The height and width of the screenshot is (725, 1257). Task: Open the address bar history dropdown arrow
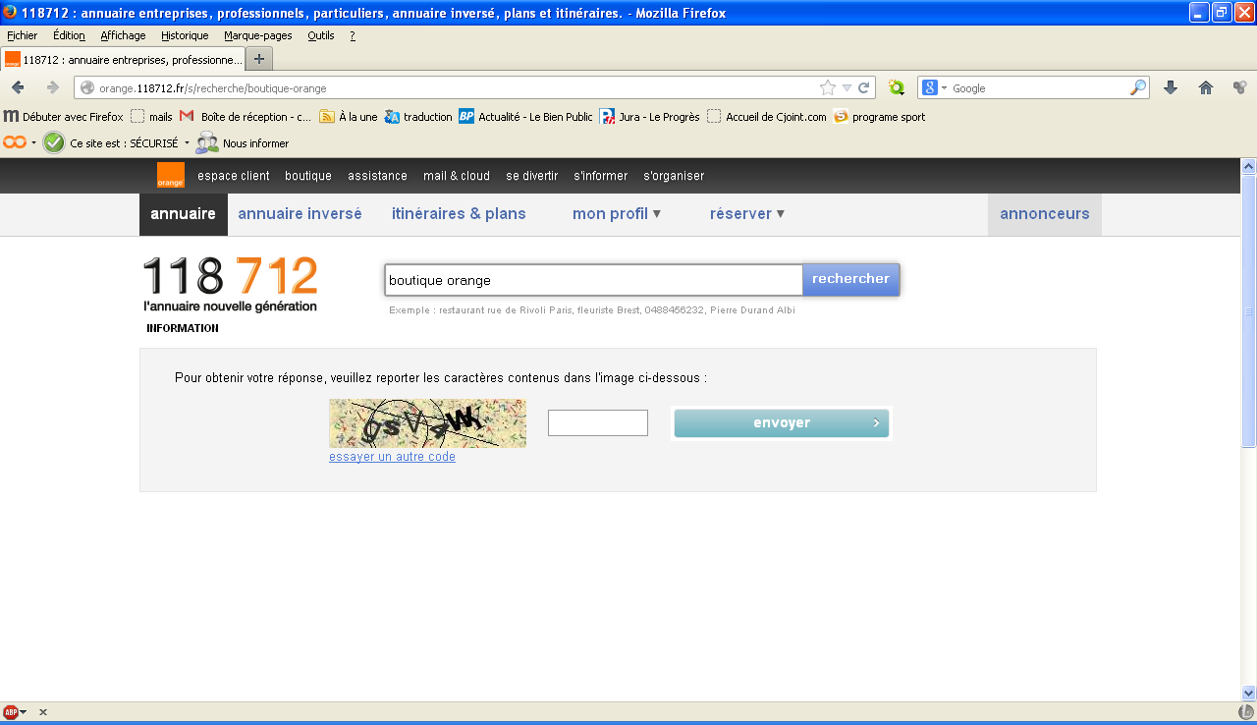pos(847,87)
